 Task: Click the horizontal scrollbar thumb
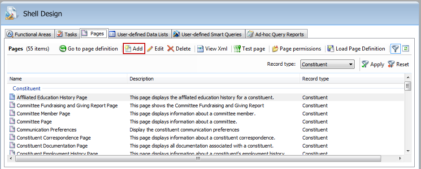(x=198, y=158)
